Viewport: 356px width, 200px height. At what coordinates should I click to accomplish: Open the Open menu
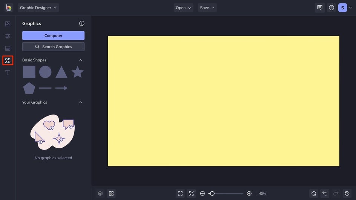coord(183,8)
